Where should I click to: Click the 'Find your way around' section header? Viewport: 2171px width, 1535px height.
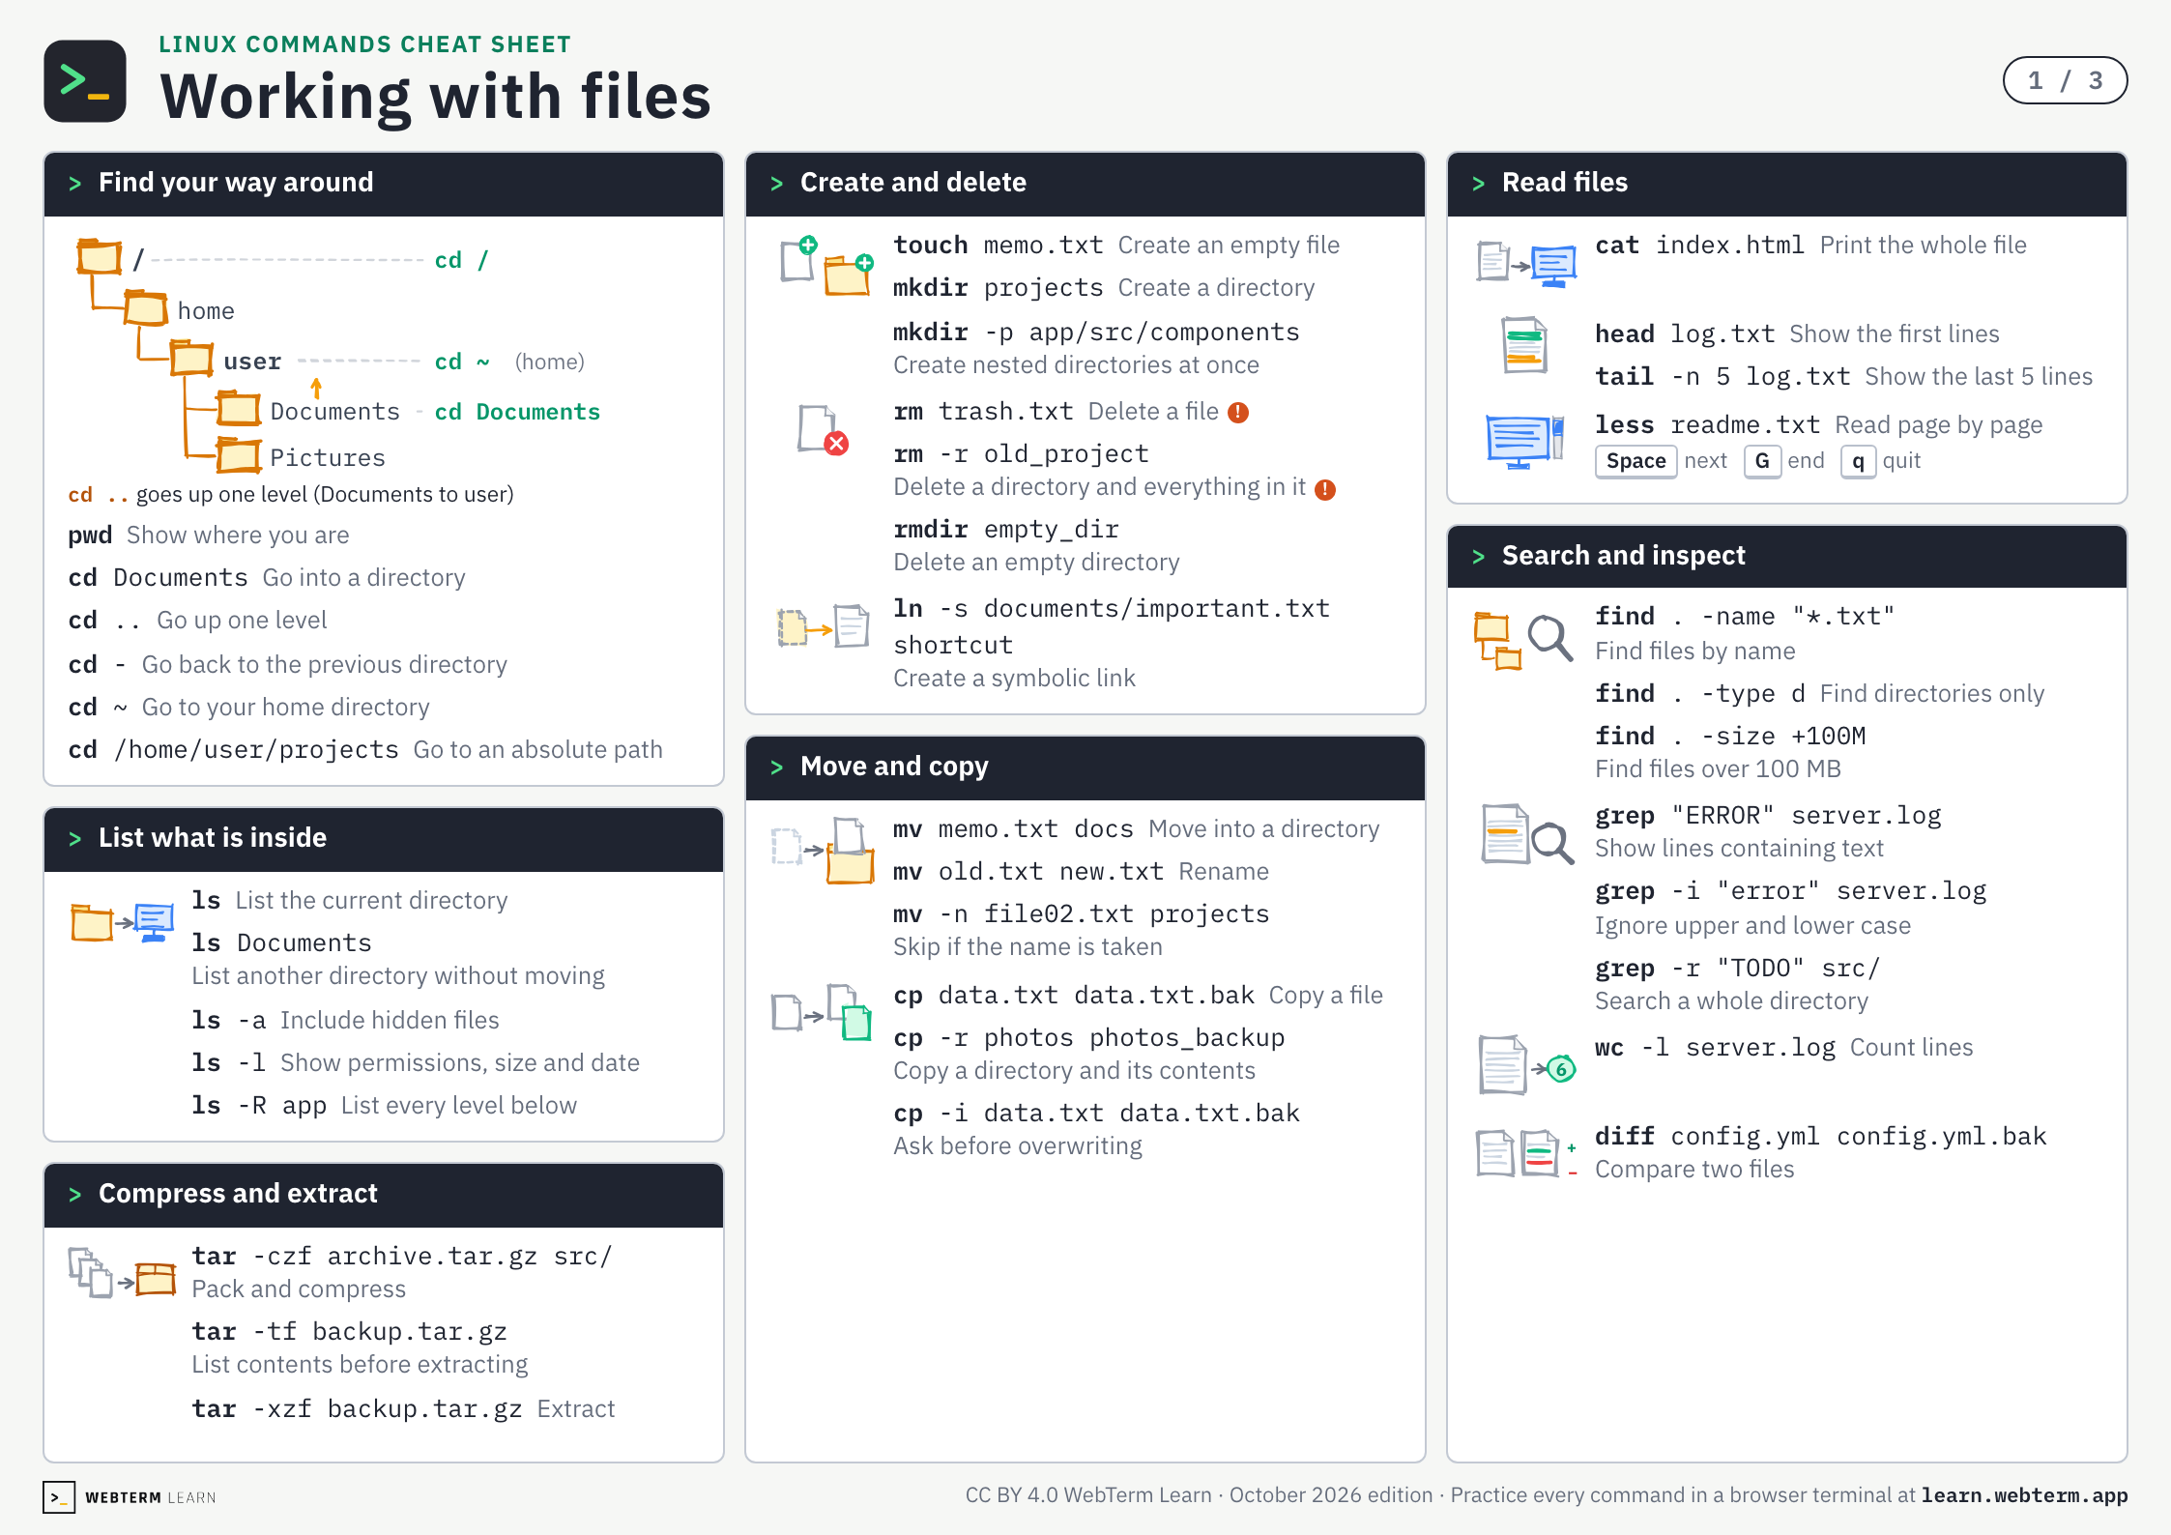(x=384, y=184)
